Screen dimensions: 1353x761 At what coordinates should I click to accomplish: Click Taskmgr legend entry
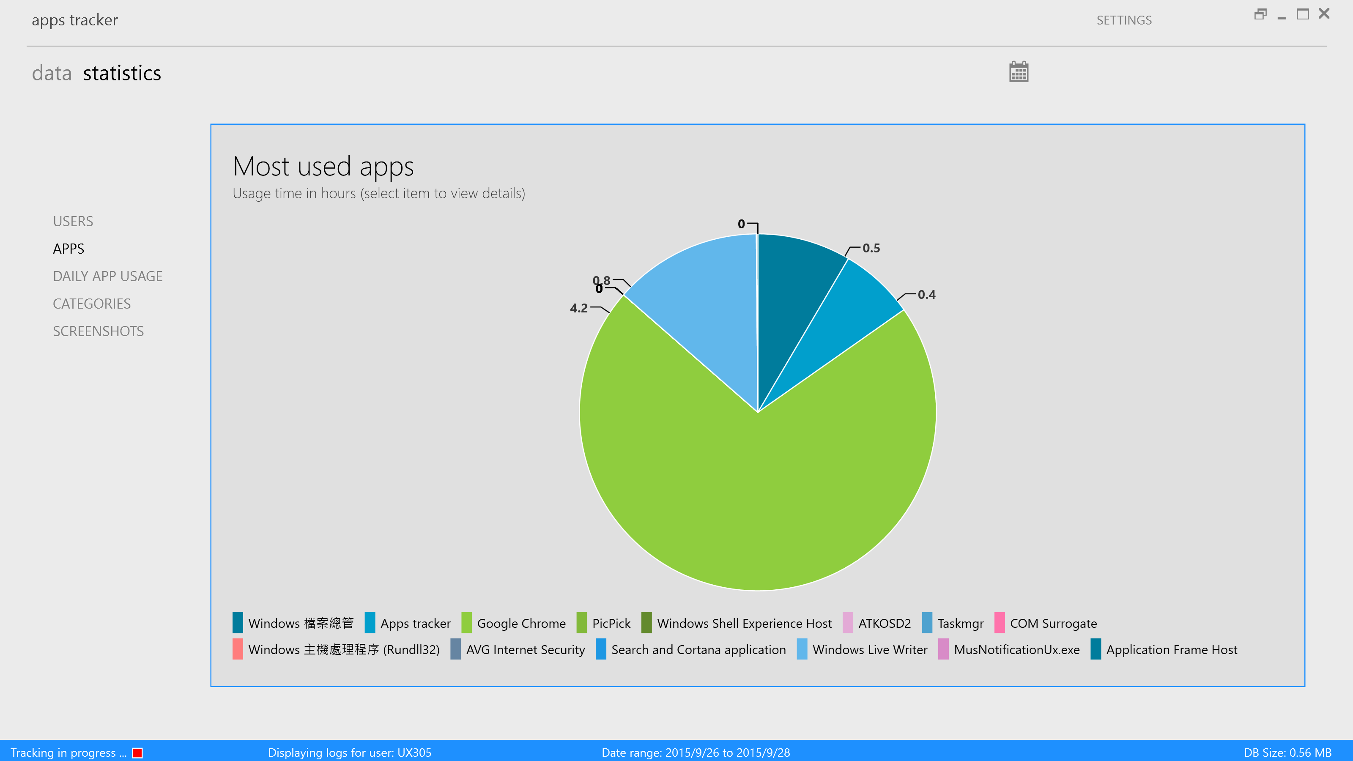[960, 624]
